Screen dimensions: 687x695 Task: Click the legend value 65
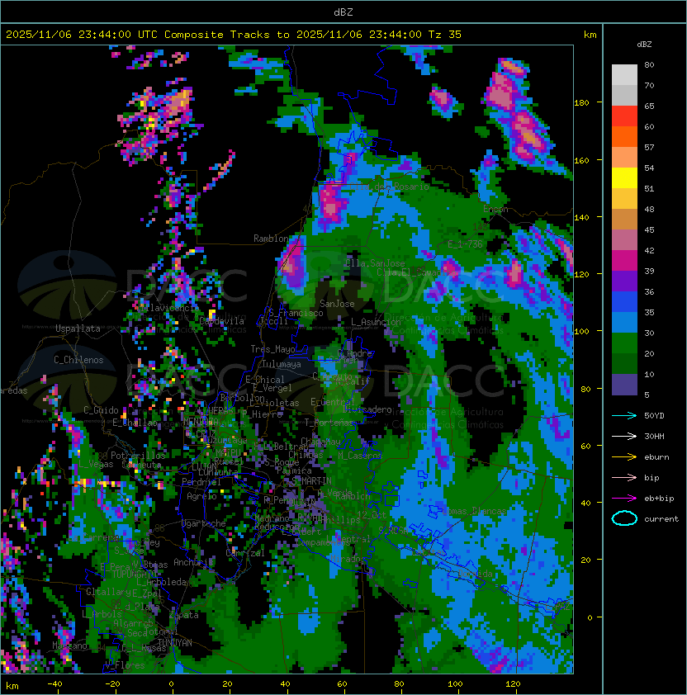pos(649,106)
